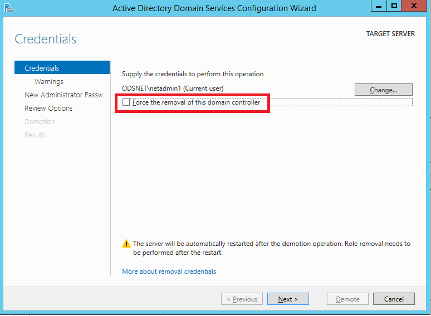
Task: Click the wizard icon in the title bar
Action: 9,8
